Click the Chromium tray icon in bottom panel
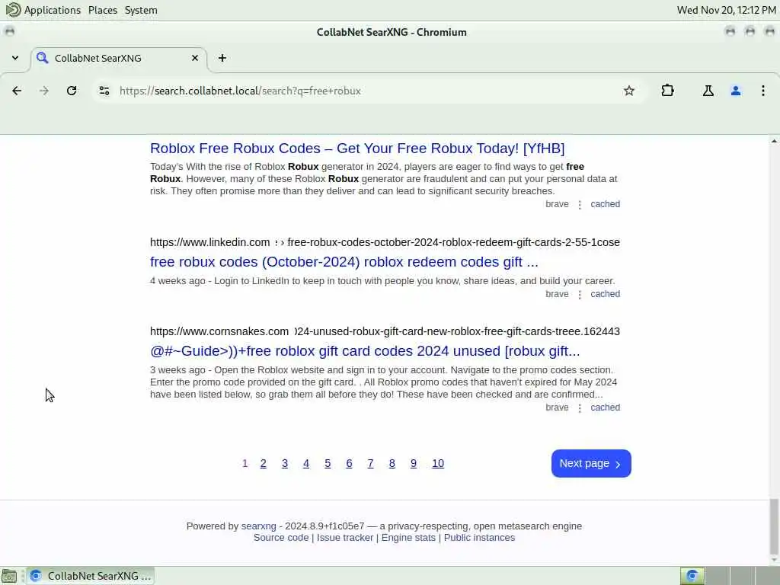 (692, 576)
